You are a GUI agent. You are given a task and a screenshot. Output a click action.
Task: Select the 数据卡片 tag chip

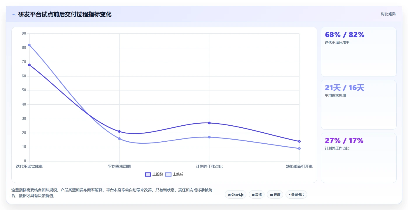click(296, 195)
